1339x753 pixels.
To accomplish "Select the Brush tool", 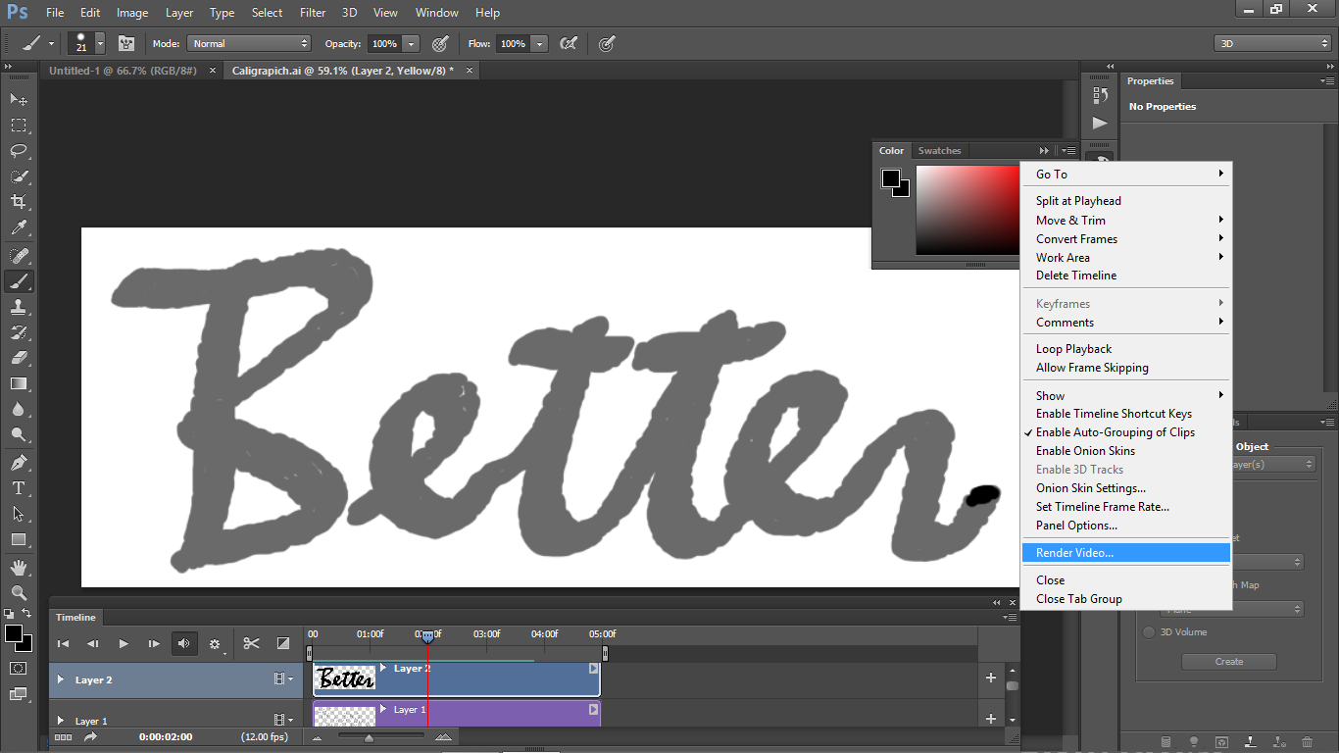I will click(18, 281).
